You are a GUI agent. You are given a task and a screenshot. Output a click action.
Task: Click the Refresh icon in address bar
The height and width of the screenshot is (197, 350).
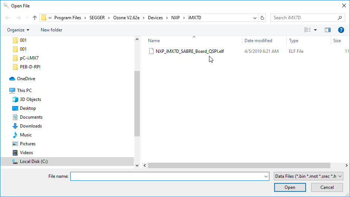point(262,18)
